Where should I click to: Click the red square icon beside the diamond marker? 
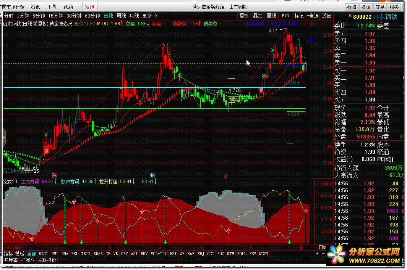coord(311,24)
